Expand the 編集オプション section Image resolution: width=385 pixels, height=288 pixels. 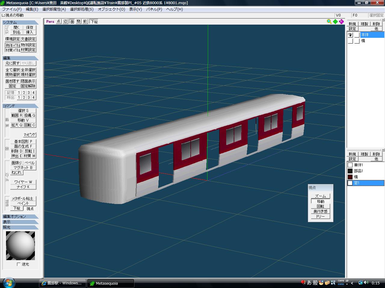[x=20, y=216]
